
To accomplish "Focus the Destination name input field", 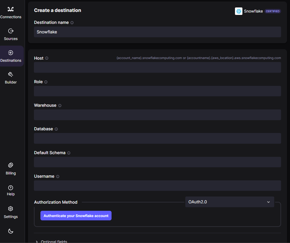I will (157, 32).
